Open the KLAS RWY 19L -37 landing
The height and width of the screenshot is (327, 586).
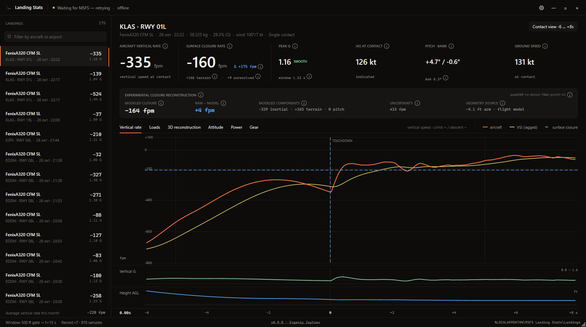coord(54,117)
